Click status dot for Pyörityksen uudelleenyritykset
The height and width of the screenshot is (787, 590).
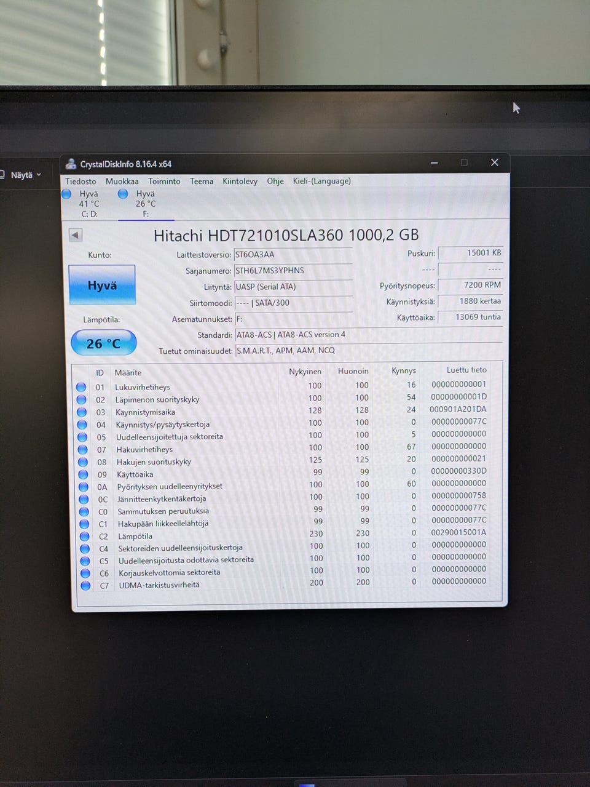tap(83, 487)
